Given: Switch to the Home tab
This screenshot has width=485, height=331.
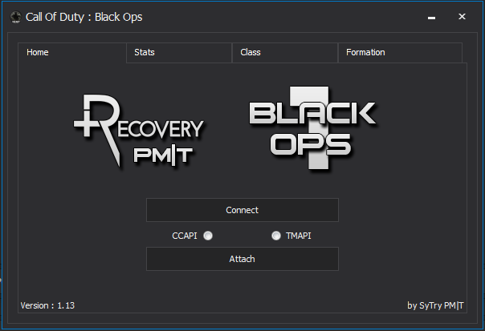Looking at the screenshot, I should 71,52.
